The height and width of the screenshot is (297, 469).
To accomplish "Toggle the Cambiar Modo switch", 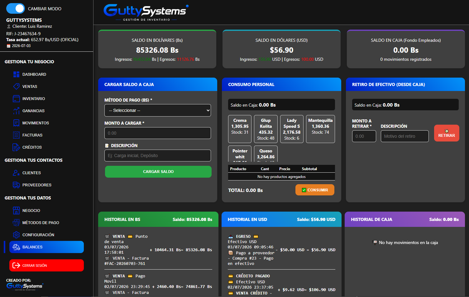I will (15, 8).
